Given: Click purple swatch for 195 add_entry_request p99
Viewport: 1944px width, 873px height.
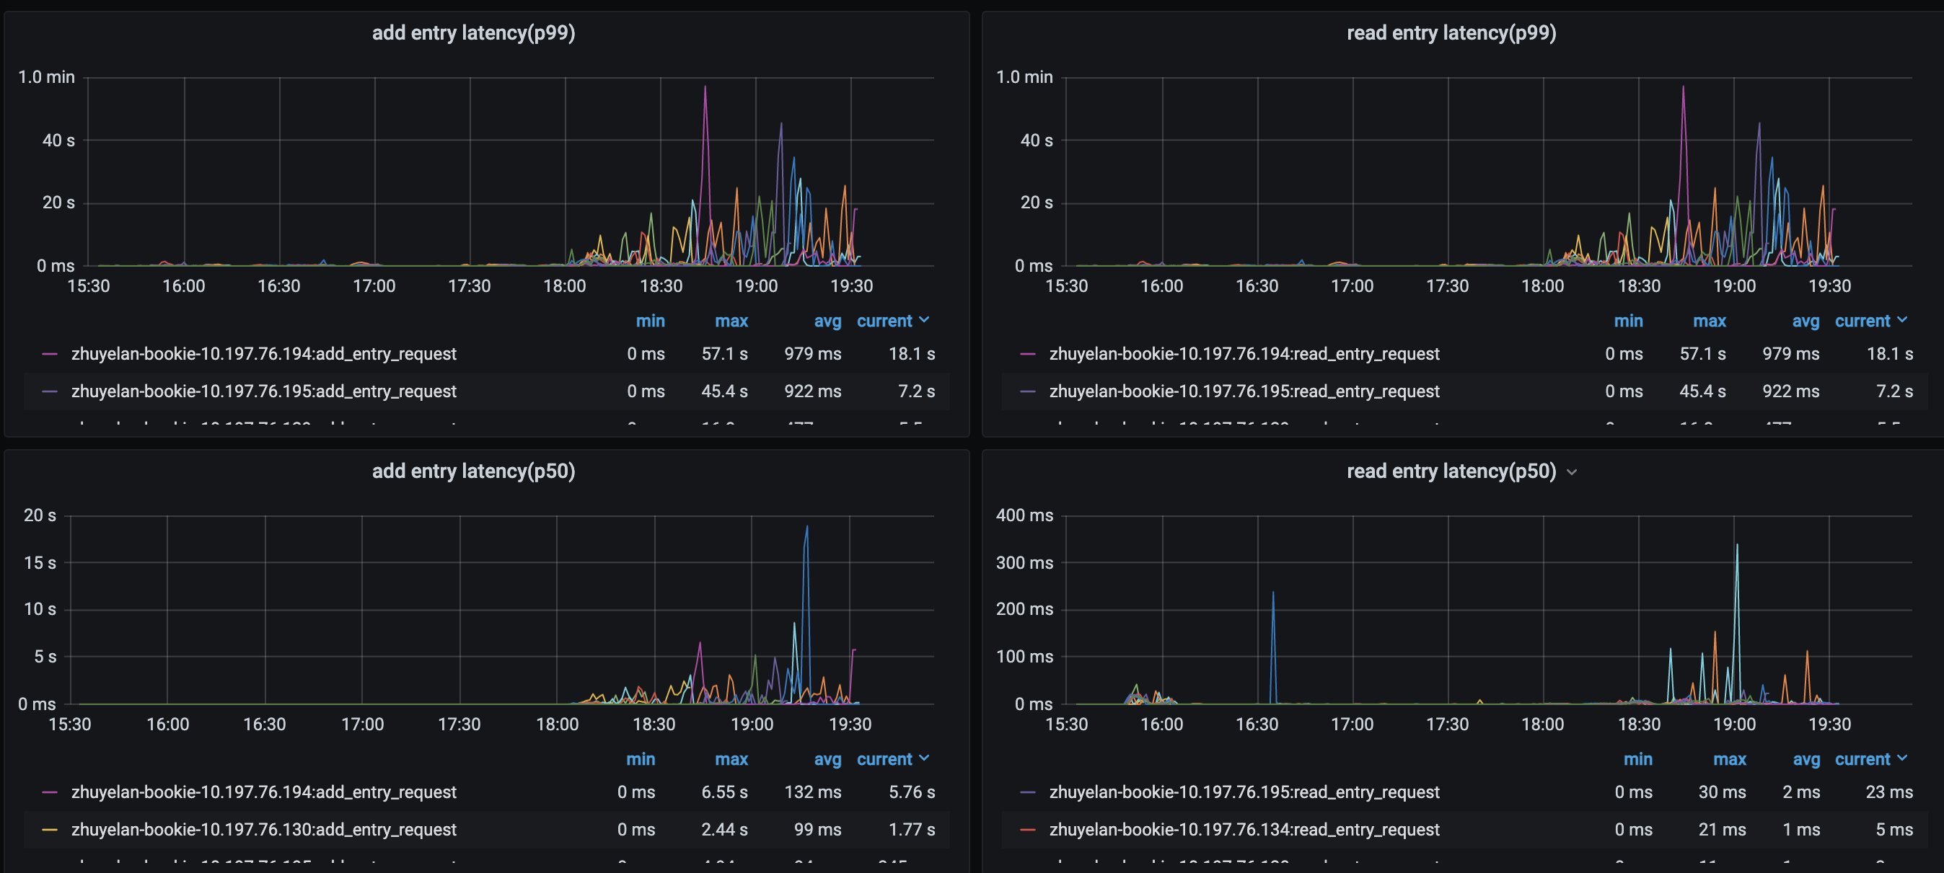Looking at the screenshot, I should click(x=50, y=391).
